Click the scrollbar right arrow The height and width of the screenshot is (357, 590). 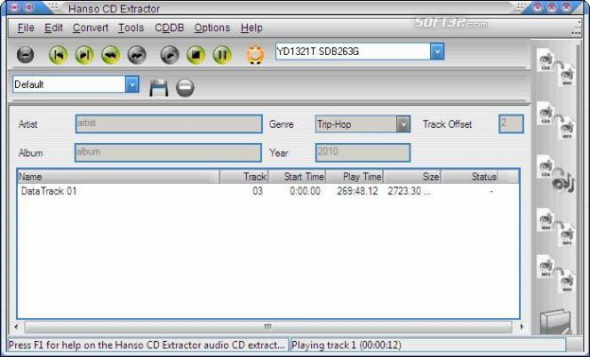point(522,327)
